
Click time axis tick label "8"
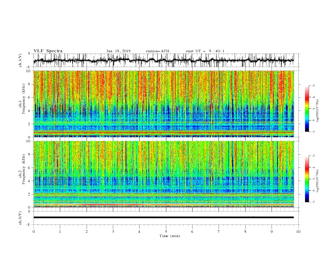coord(245,232)
